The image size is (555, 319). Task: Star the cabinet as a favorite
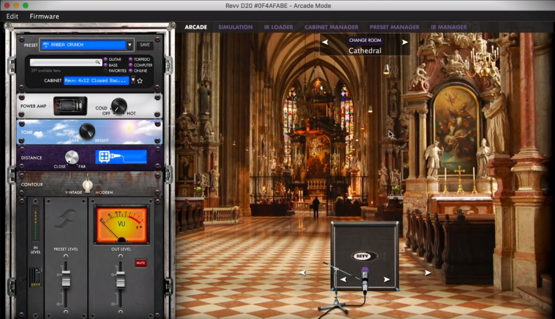[140, 81]
